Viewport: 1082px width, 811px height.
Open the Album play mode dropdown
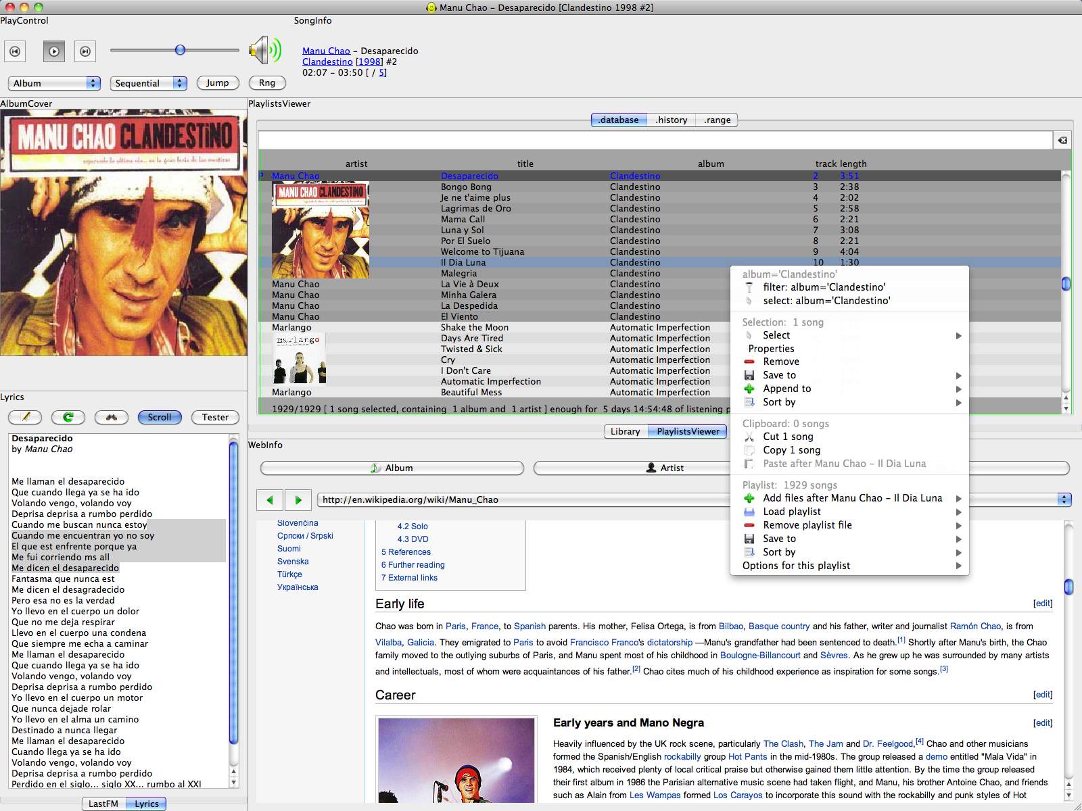pos(54,83)
